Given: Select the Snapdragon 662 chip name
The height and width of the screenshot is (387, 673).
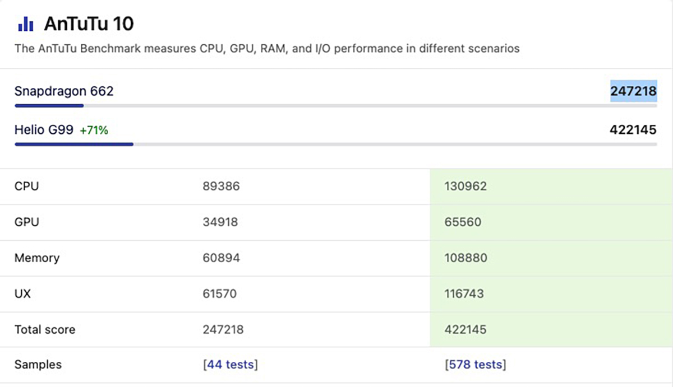Looking at the screenshot, I should click(x=64, y=91).
